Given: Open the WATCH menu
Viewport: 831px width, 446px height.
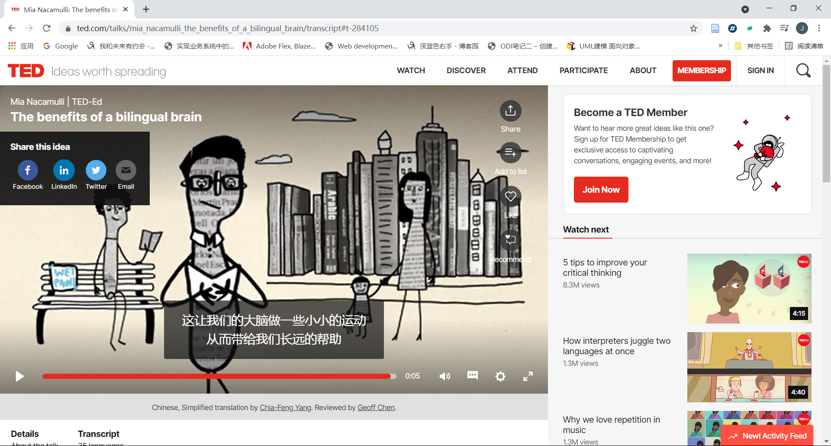Looking at the screenshot, I should (411, 71).
